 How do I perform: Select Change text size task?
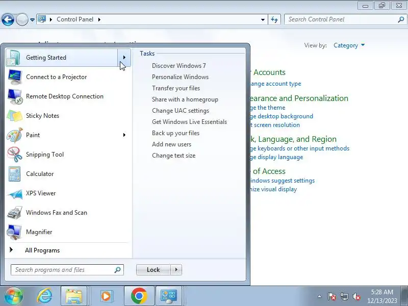[x=173, y=156]
